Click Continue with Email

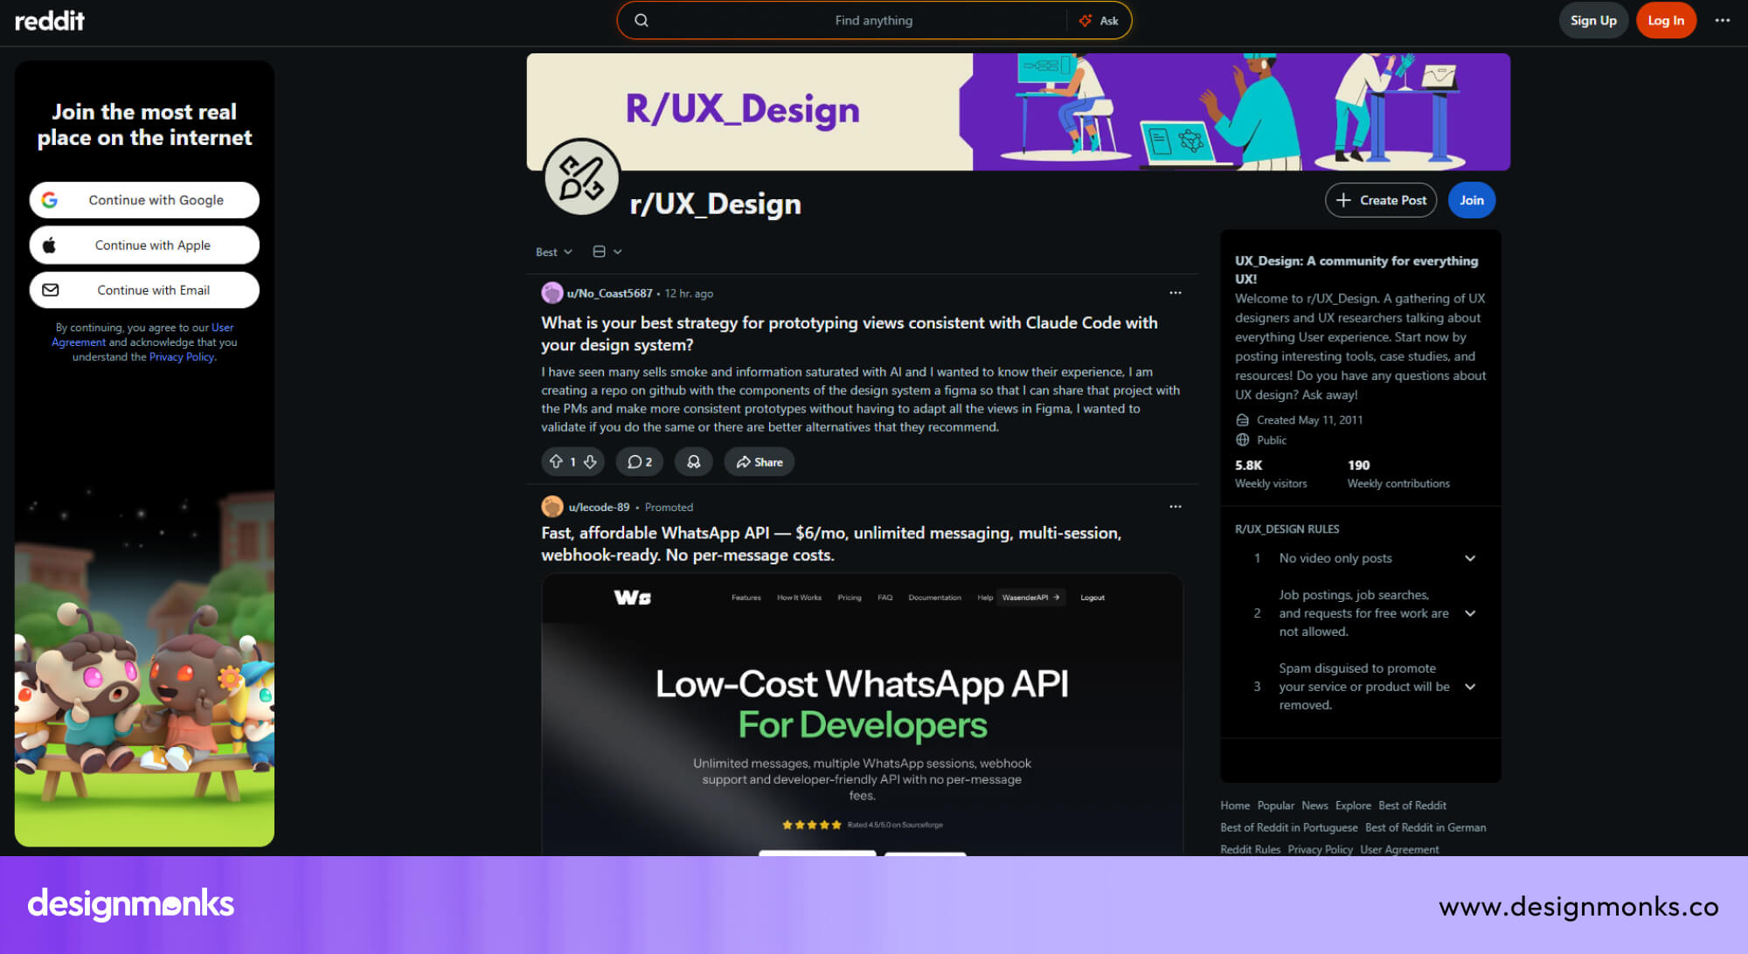(x=144, y=290)
